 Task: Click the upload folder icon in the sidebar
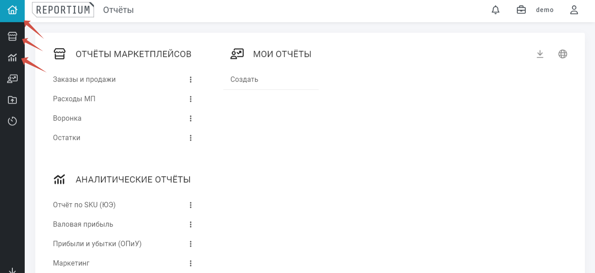[x=12, y=100]
